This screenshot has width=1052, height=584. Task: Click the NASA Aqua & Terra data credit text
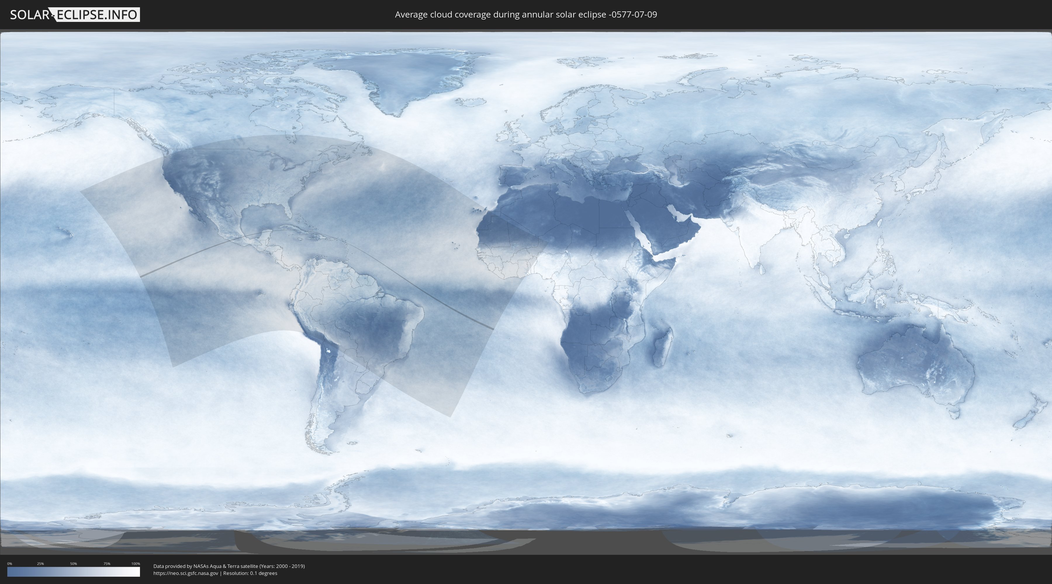coord(229,566)
